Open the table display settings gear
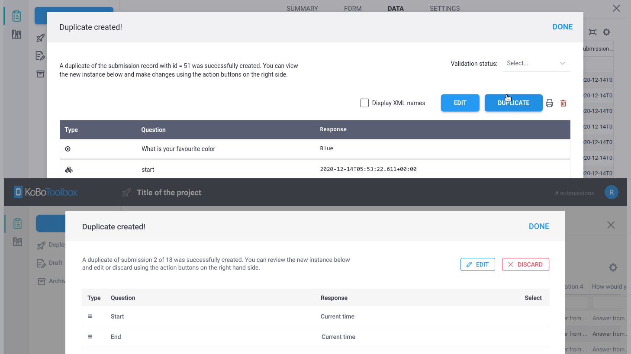The width and height of the screenshot is (631, 354). click(x=606, y=32)
